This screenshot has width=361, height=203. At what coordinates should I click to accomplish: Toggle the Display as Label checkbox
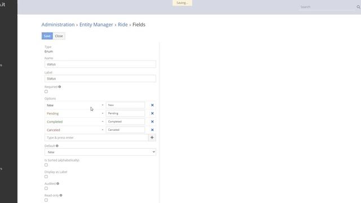pyautogui.click(x=46, y=176)
